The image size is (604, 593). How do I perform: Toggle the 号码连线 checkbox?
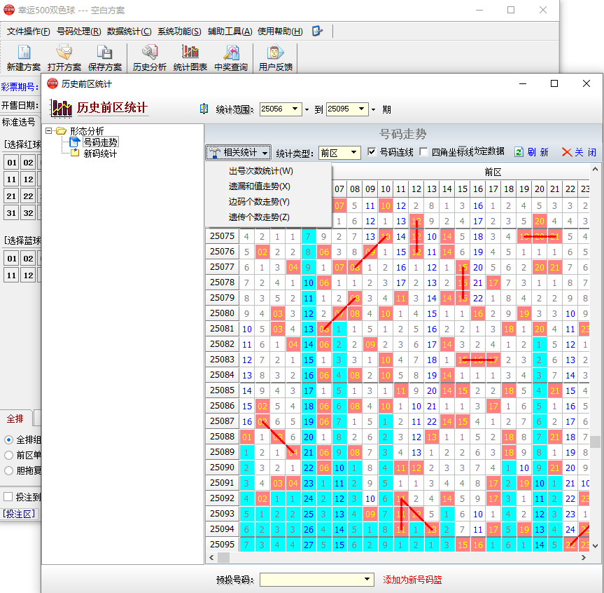tap(372, 152)
